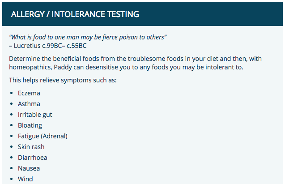Select the Fatigue (Adrenal) list item
The height and width of the screenshot is (184, 285).
click(43, 136)
